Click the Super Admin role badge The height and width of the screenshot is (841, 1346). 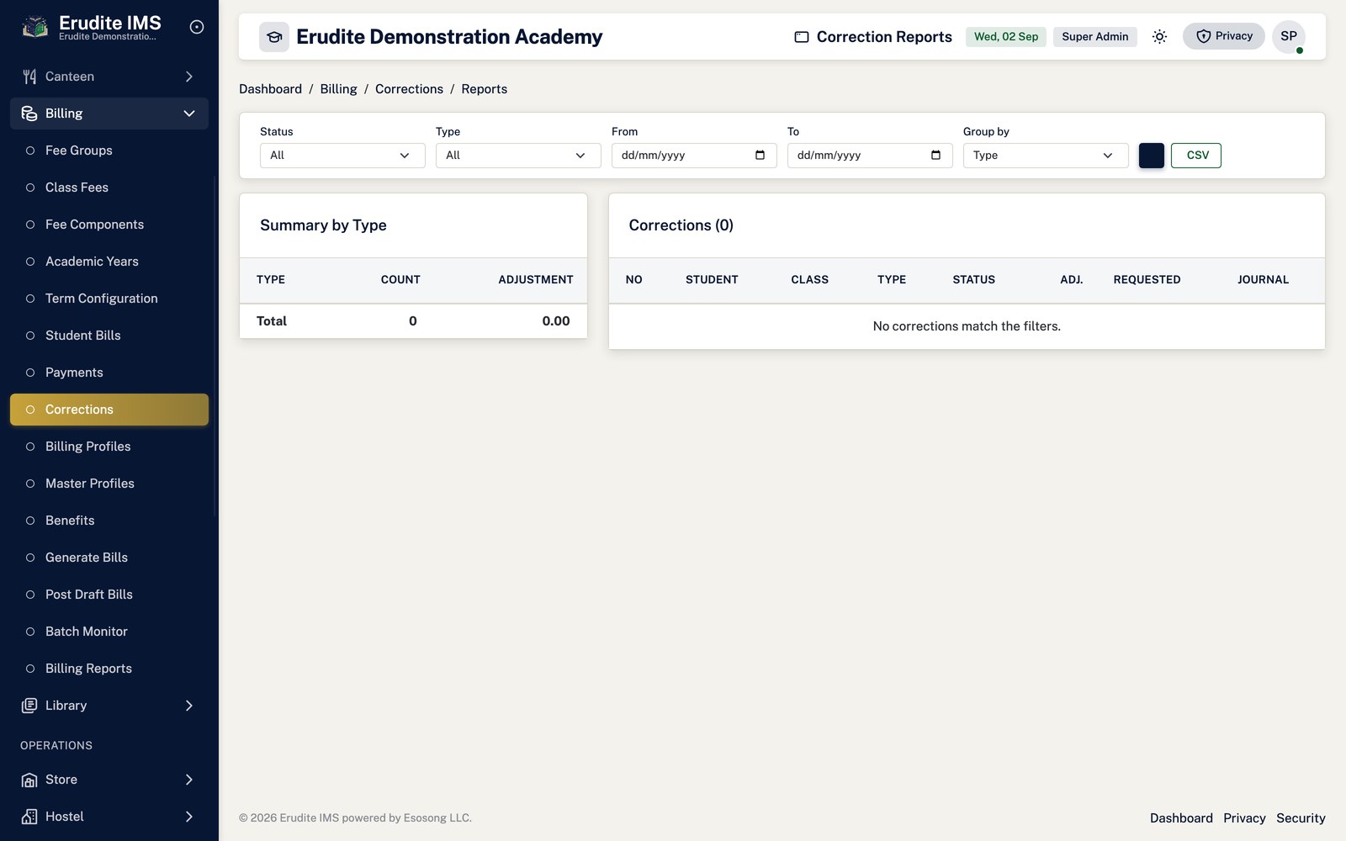pyautogui.click(x=1094, y=36)
